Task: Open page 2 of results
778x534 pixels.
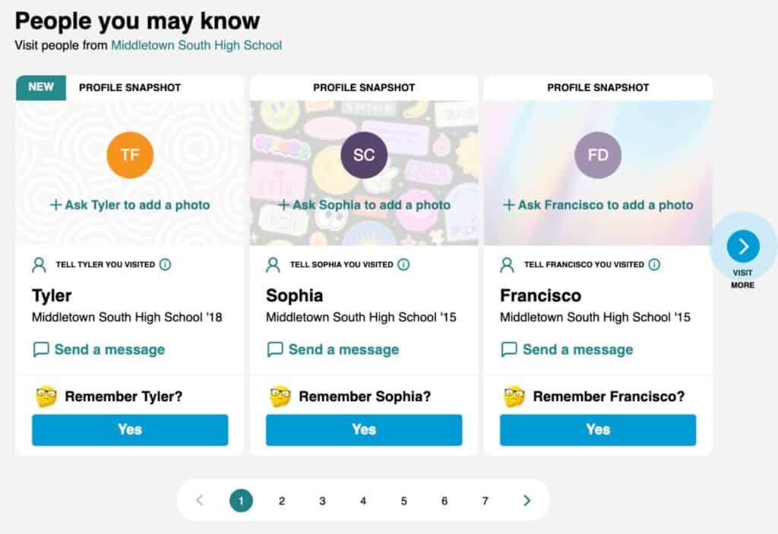Action: tap(282, 501)
